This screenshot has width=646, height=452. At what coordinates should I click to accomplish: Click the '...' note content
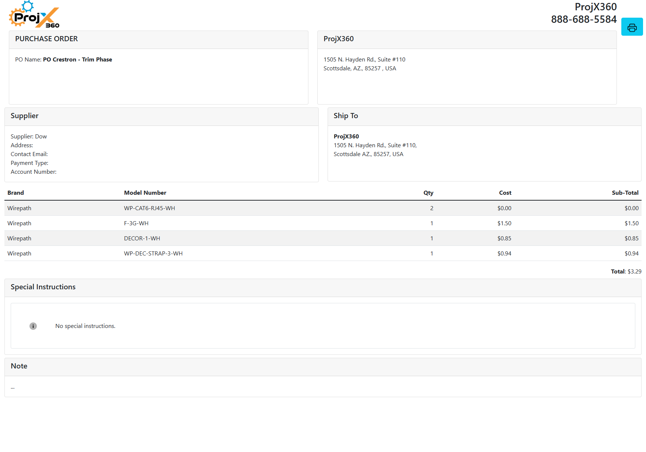(x=13, y=387)
